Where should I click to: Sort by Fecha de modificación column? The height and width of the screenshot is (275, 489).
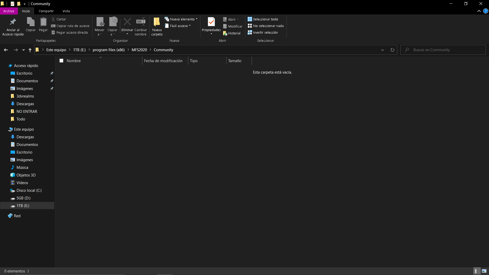163,61
